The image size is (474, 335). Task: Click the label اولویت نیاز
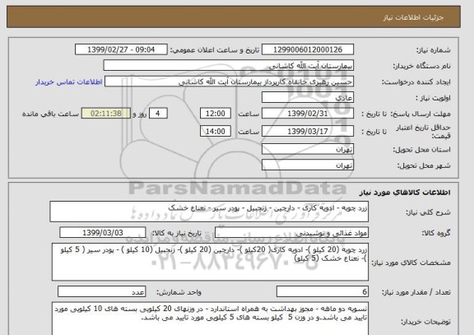(433, 98)
